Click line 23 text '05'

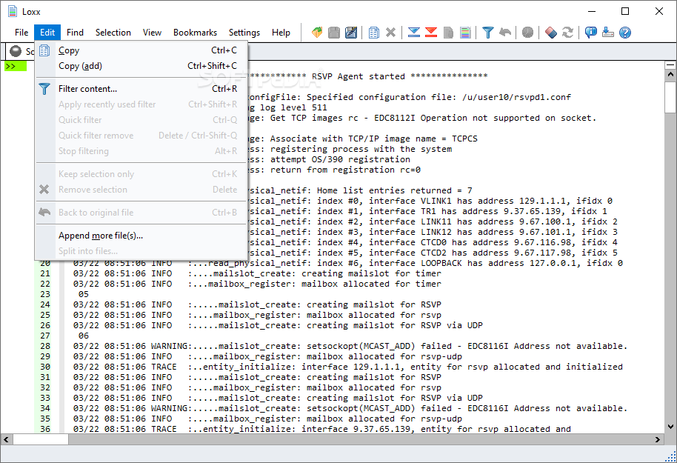click(x=84, y=294)
